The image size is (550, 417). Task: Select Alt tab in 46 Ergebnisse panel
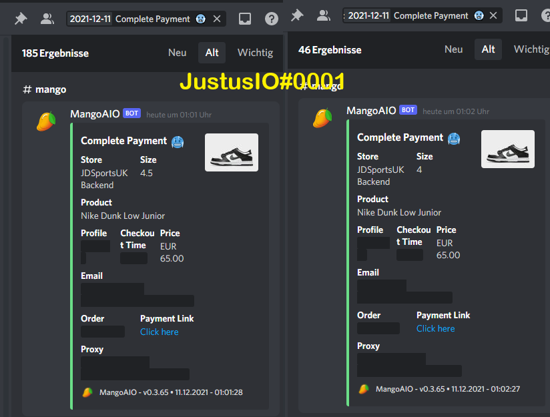coord(489,49)
